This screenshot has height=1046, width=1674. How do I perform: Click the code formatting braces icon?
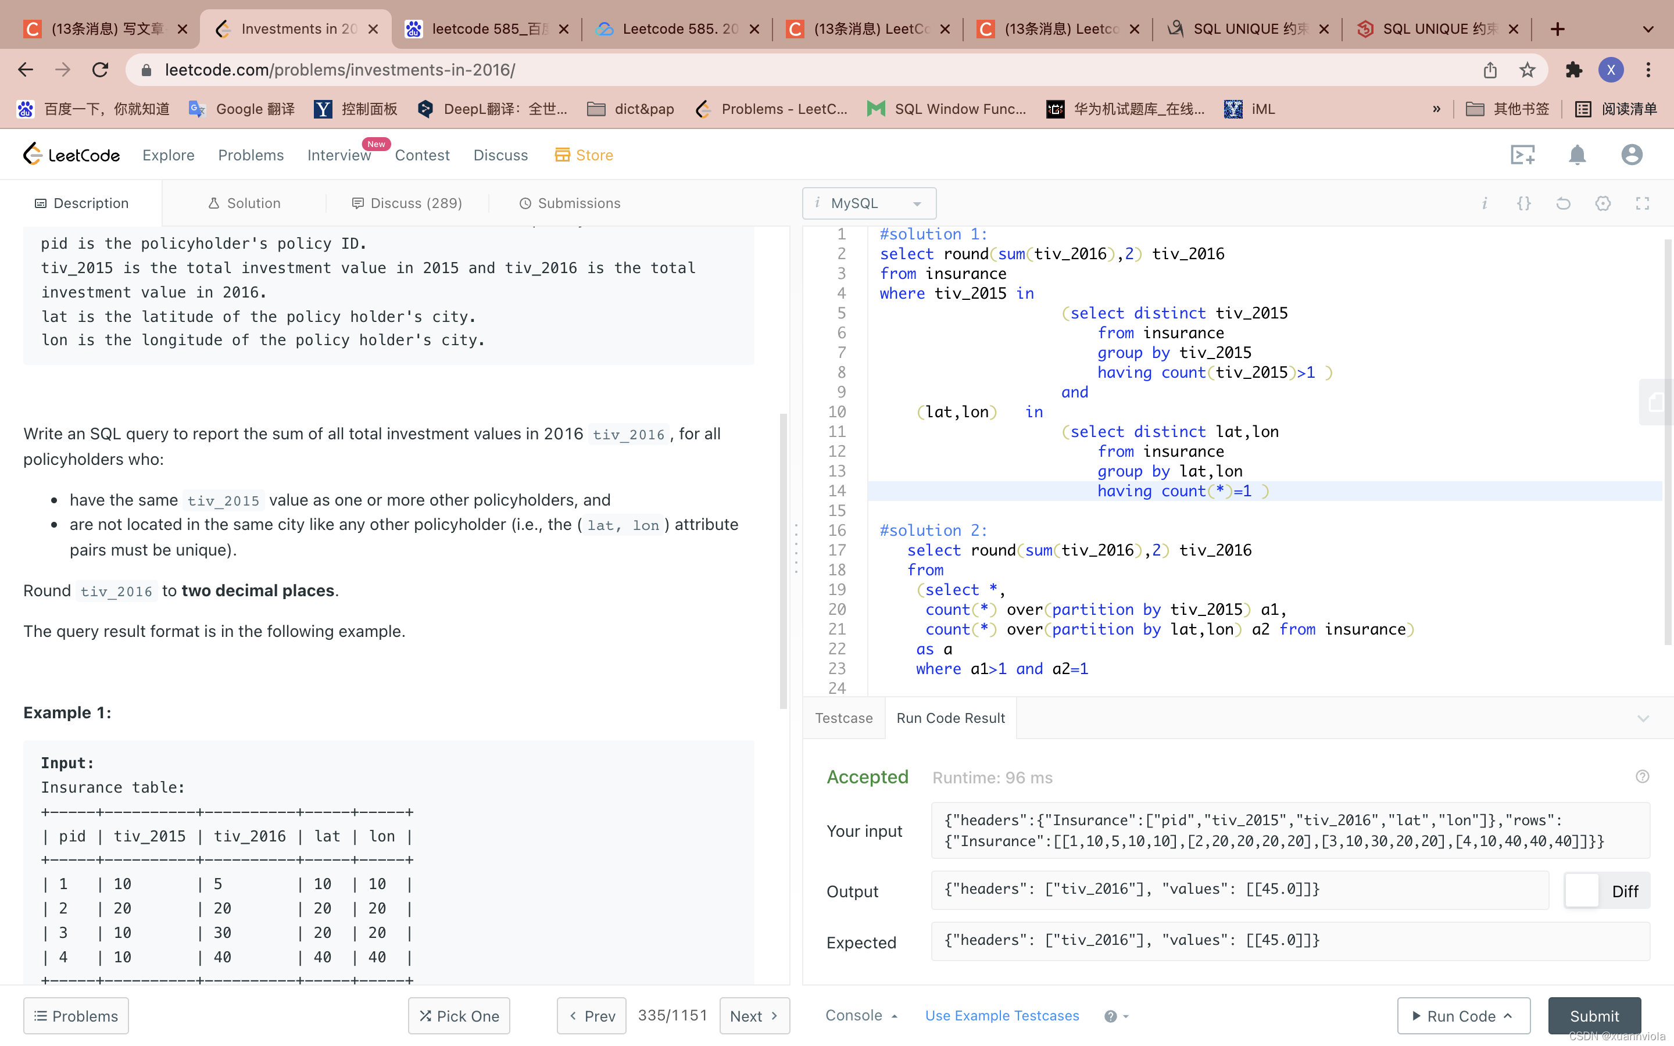(1523, 203)
